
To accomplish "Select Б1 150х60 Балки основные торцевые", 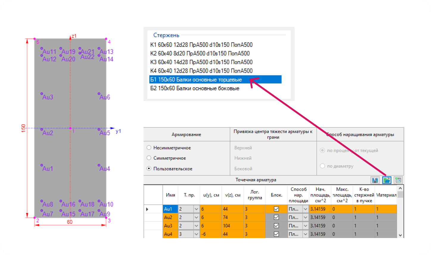I will click(x=215, y=80).
